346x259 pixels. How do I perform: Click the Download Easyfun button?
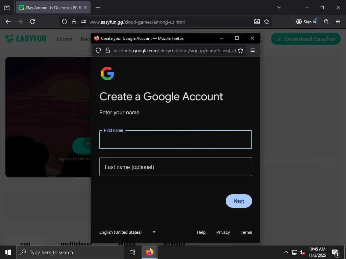click(x=305, y=39)
